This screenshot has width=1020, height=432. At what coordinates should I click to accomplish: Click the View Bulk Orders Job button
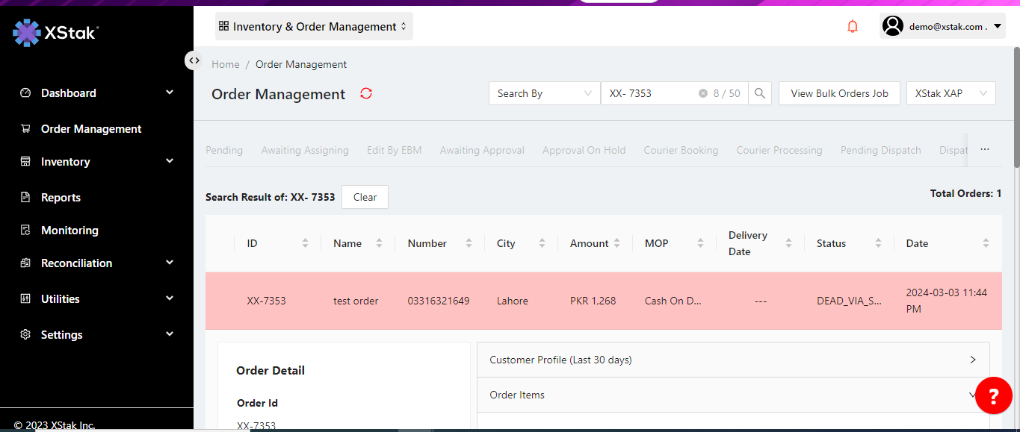(x=839, y=93)
